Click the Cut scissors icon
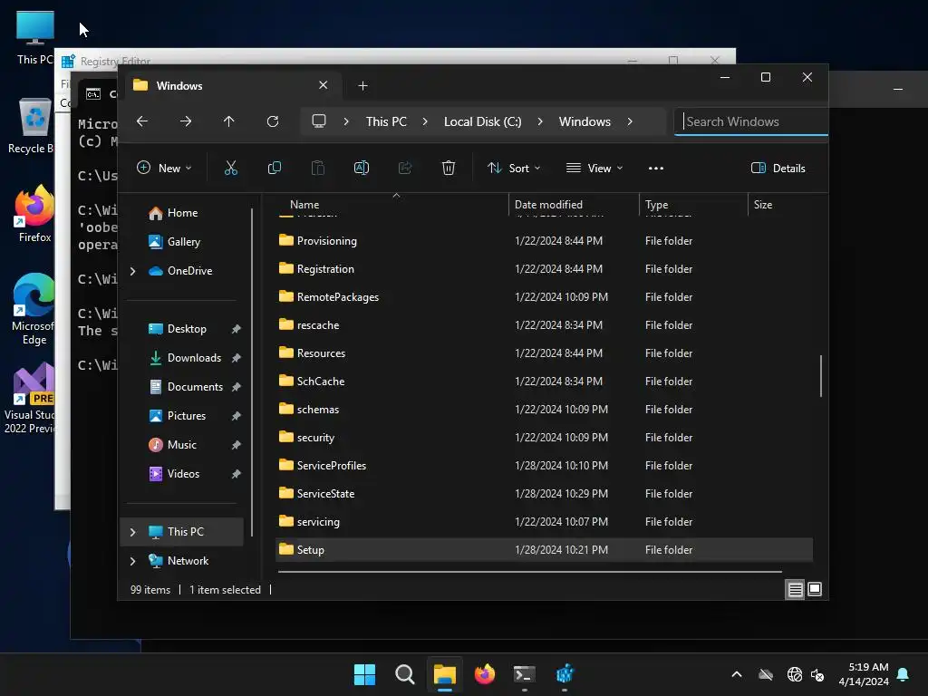Viewport: 928px width, 696px height. [231, 168]
